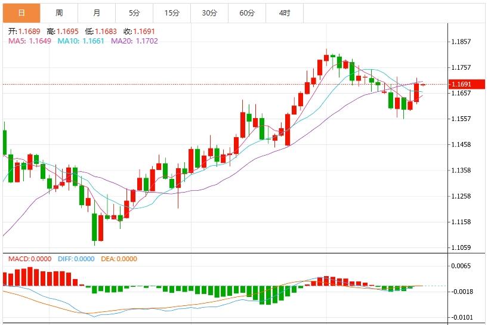Show the 30分 timeframe chart
This screenshot has height=325, width=491.
(x=209, y=13)
